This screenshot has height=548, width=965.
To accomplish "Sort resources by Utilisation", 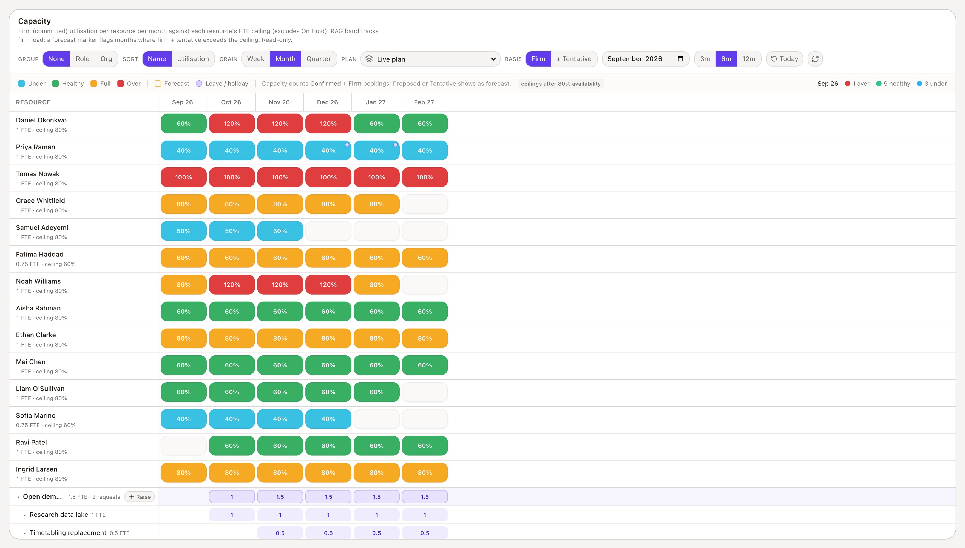I will pyautogui.click(x=193, y=59).
